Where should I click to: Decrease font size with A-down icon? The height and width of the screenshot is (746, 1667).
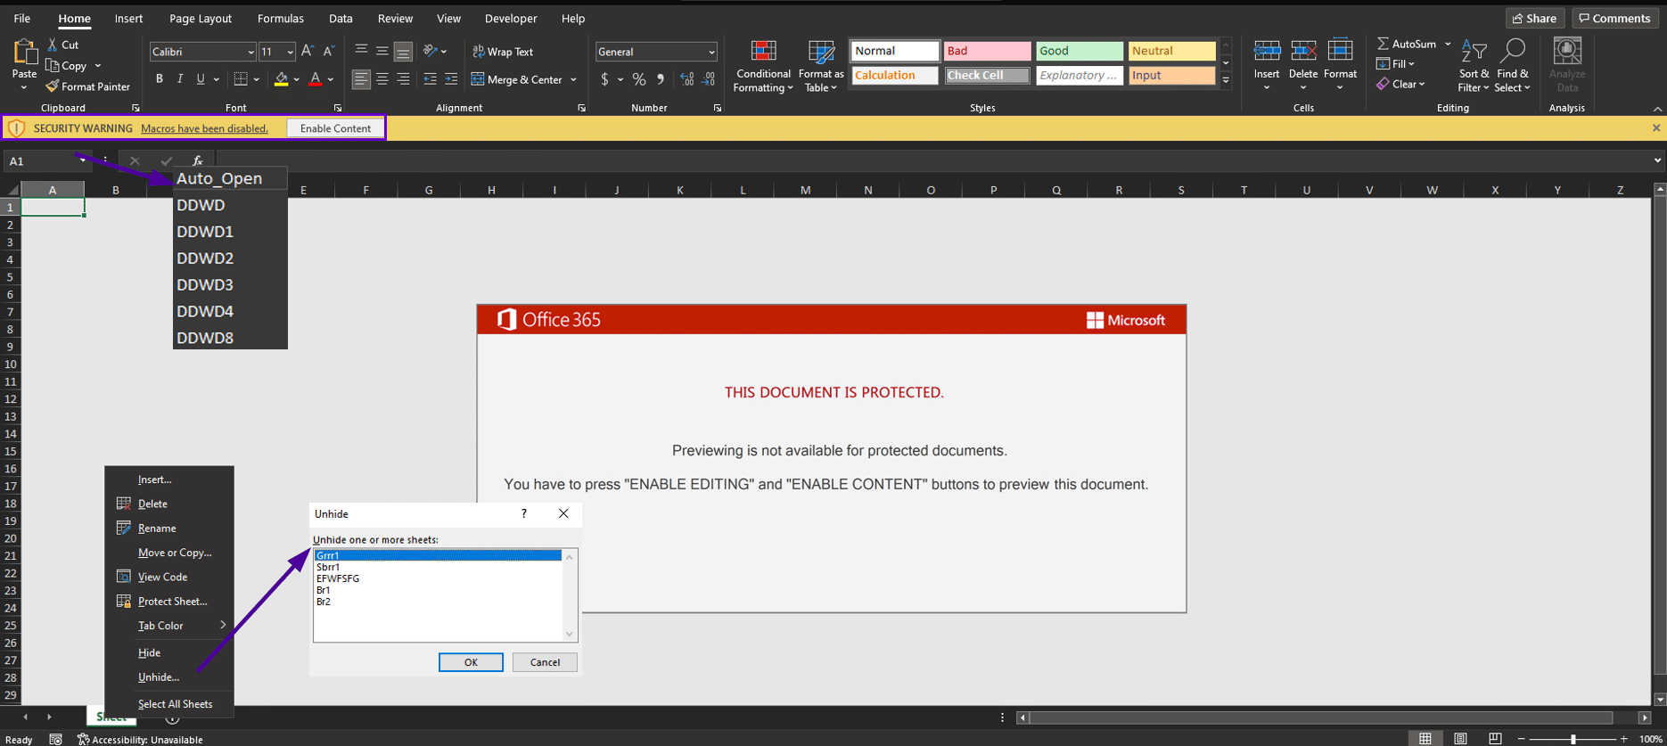pyautogui.click(x=328, y=52)
